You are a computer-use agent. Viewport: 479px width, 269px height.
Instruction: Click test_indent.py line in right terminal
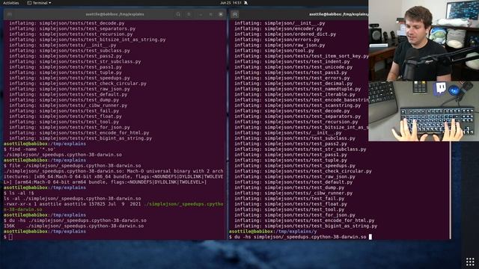click(x=292, y=61)
